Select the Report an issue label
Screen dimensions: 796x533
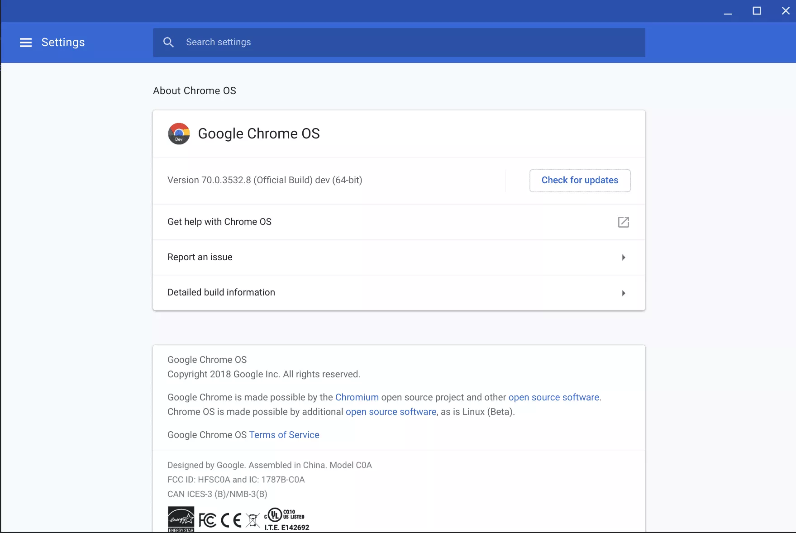(x=200, y=257)
